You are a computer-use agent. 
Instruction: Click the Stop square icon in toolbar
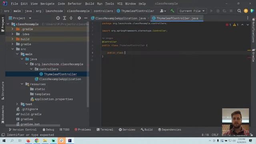tap(231, 11)
